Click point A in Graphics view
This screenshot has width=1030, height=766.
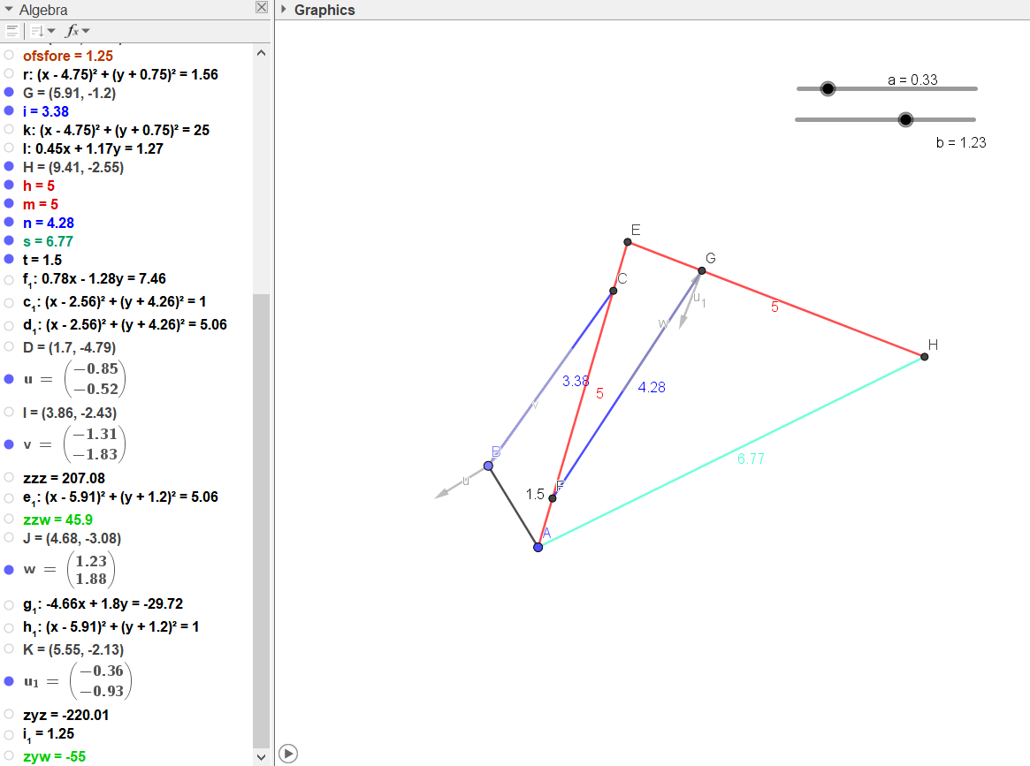pos(538,547)
